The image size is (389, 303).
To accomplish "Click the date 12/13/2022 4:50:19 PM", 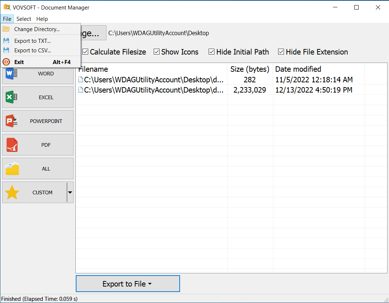I will pyautogui.click(x=314, y=90).
